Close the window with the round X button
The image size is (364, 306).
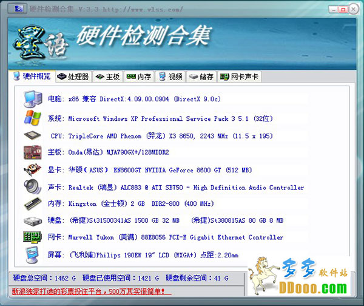tap(354, 9)
